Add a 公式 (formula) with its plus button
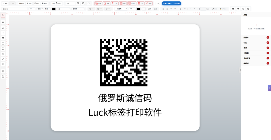 [x=268, y=43]
